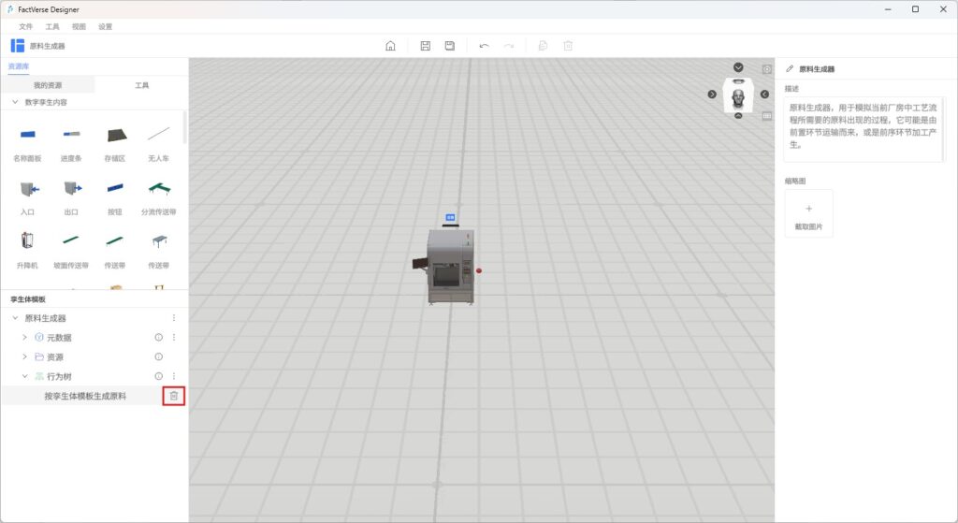
Task: Switch to the 我的资源 tab
Action: [x=48, y=85]
